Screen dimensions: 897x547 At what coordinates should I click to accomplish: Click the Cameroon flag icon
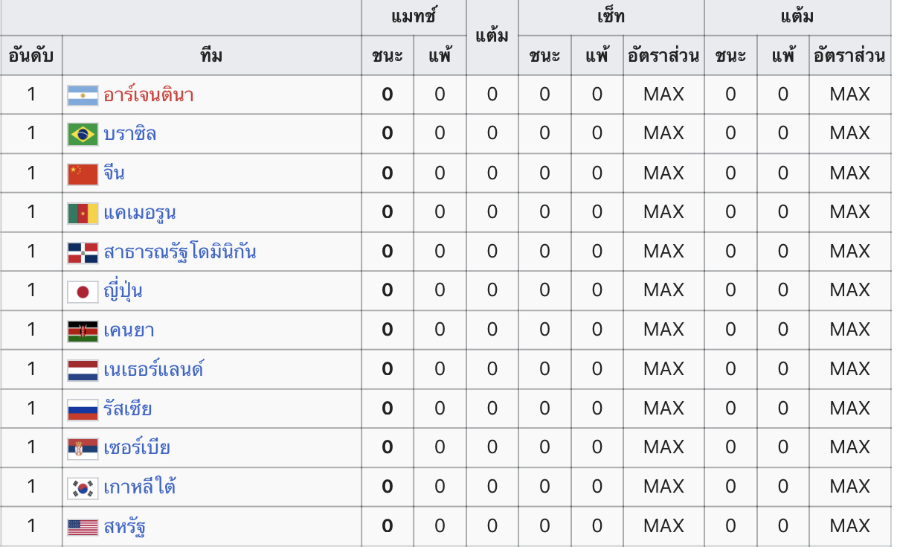click(83, 214)
